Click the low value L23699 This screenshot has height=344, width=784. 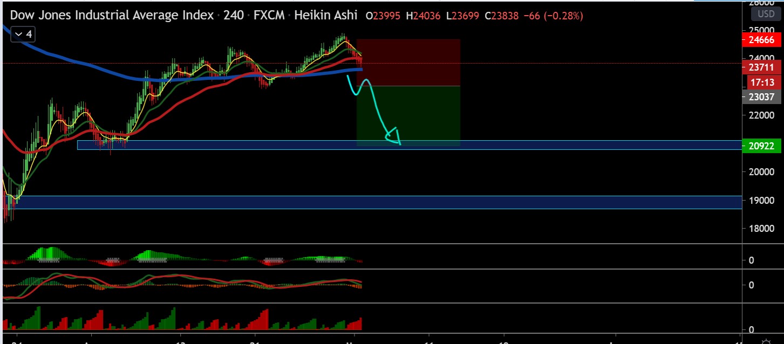pyautogui.click(x=463, y=16)
